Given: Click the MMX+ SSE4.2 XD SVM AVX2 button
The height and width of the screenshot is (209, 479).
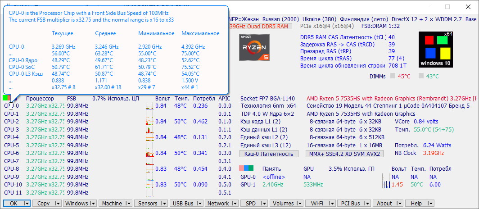Looking at the screenshot, I should click(x=344, y=154).
